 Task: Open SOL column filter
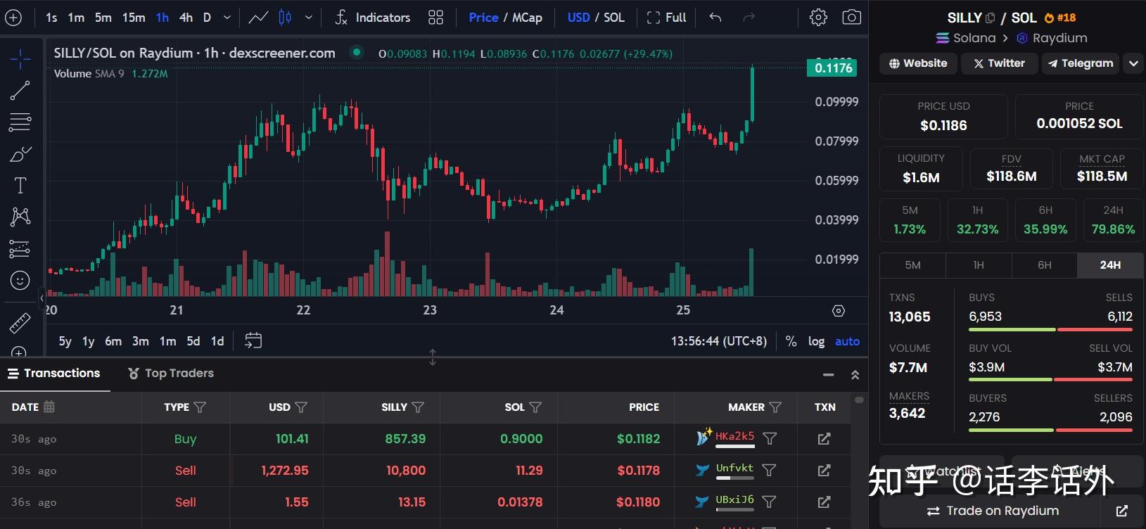[535, 407]
